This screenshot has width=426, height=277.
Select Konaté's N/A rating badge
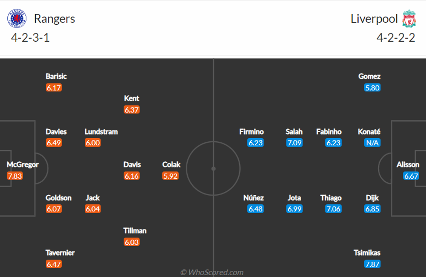click(x=373, y=143)
